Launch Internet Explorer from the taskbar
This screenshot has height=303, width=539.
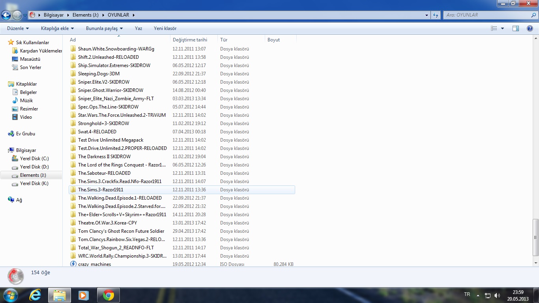[x=36, y=295]
